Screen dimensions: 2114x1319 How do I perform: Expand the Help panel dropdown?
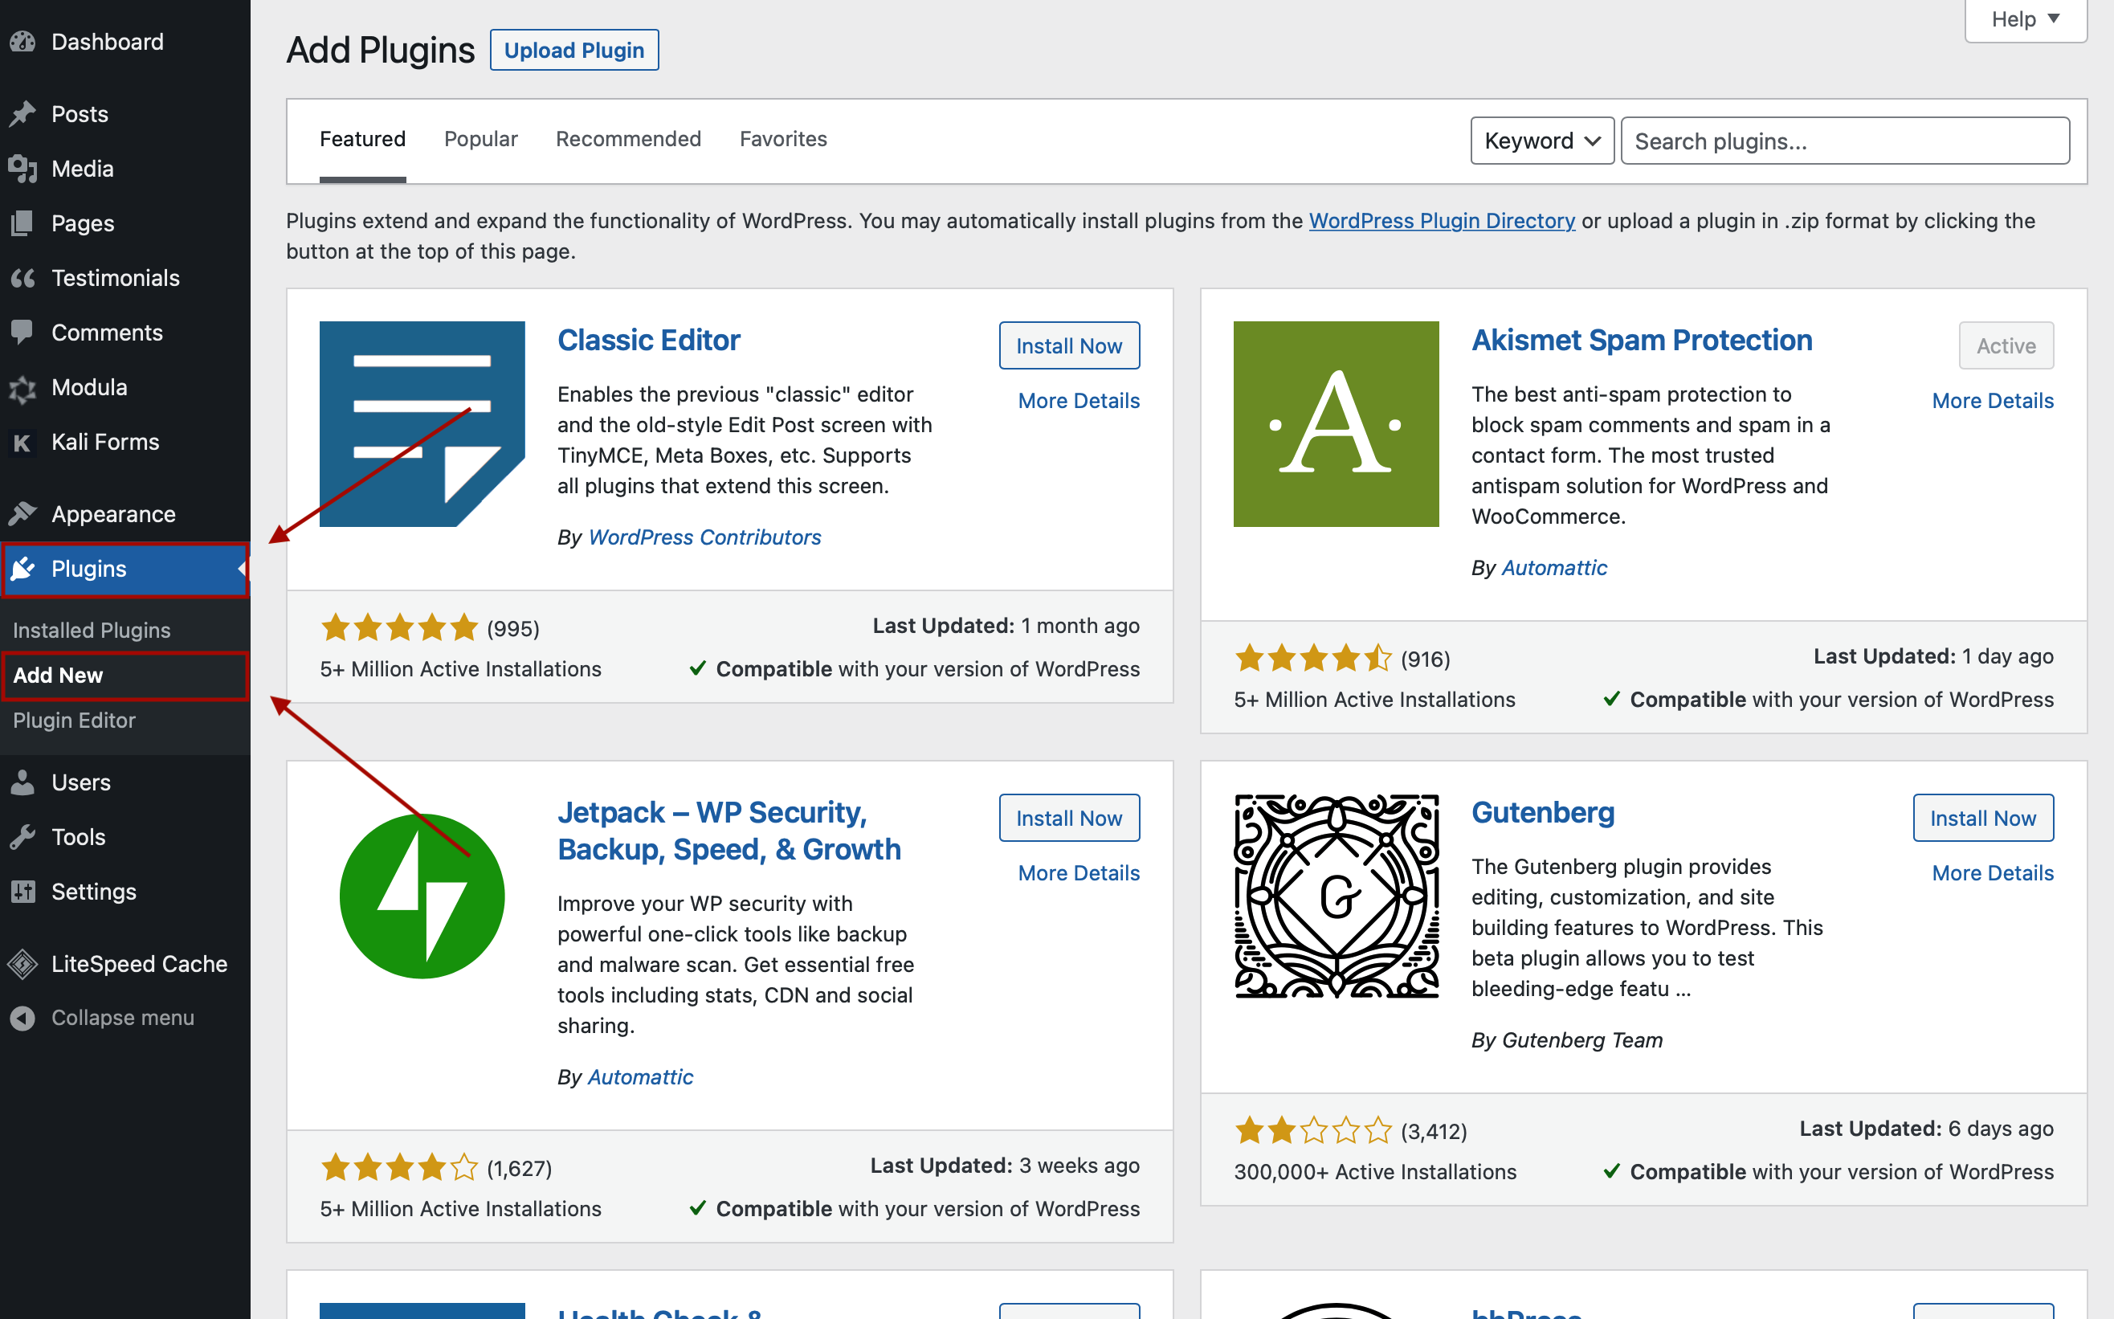coord(2025,19)
